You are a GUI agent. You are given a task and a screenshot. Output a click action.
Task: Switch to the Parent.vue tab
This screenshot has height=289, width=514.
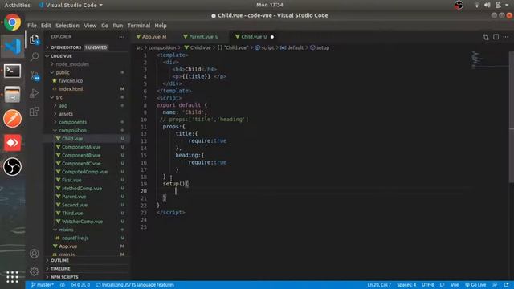201,37
